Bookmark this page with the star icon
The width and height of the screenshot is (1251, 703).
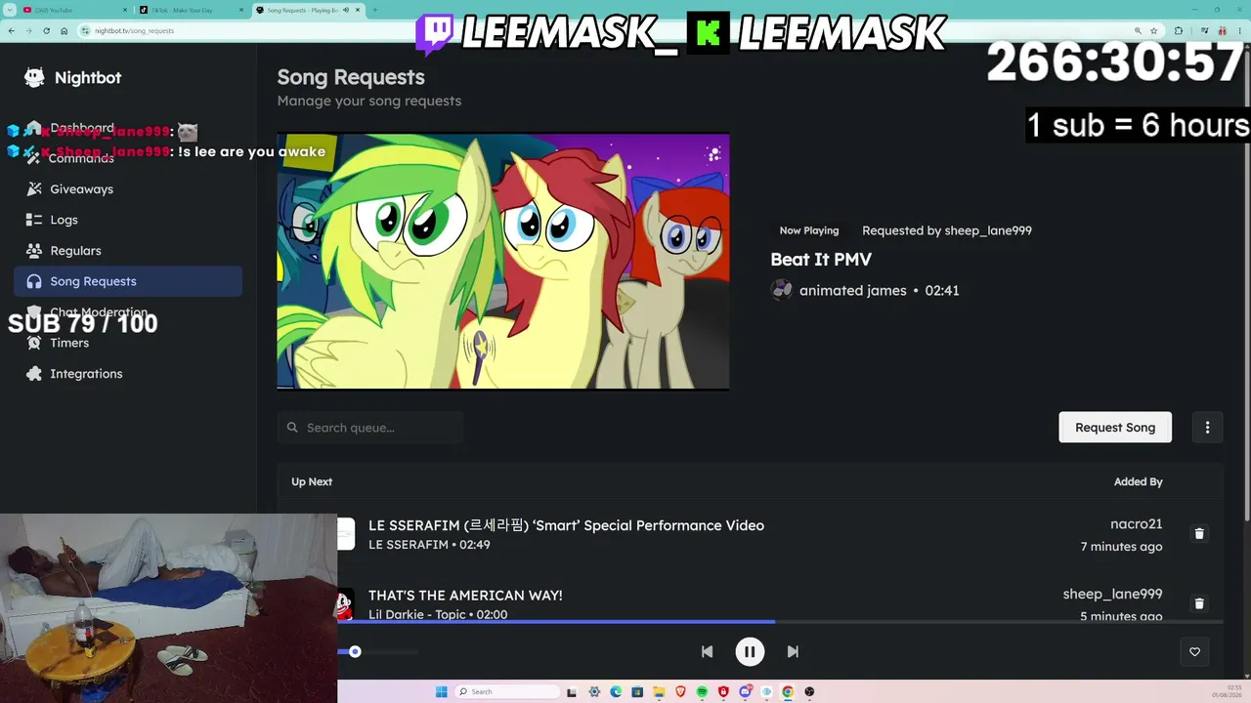pos(1153,30)
